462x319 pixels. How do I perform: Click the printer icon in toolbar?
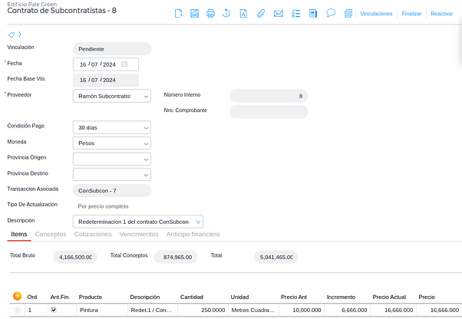point(210,14)
